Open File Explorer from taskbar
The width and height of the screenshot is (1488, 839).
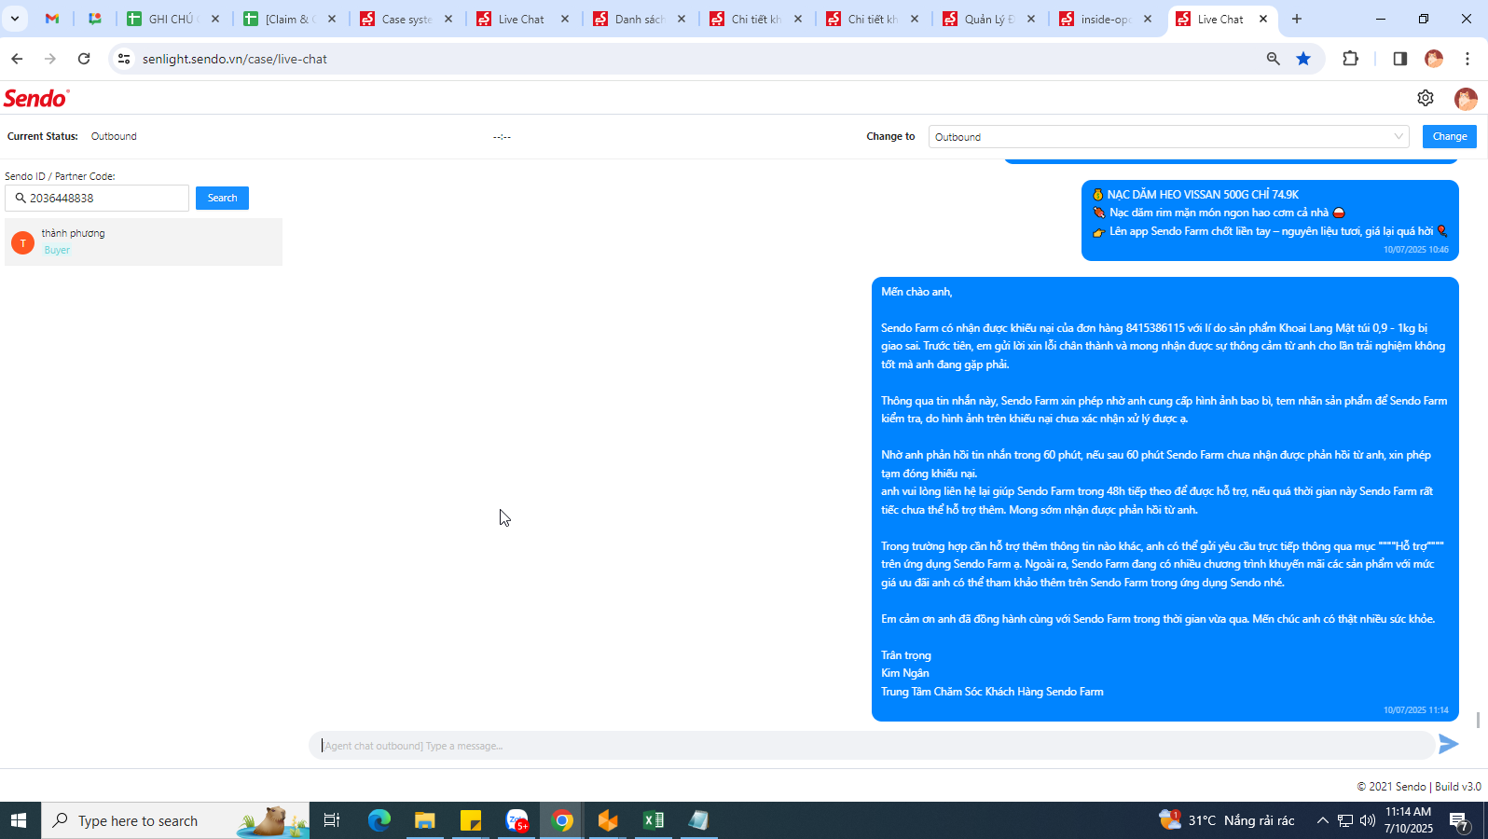pos(425,820)
